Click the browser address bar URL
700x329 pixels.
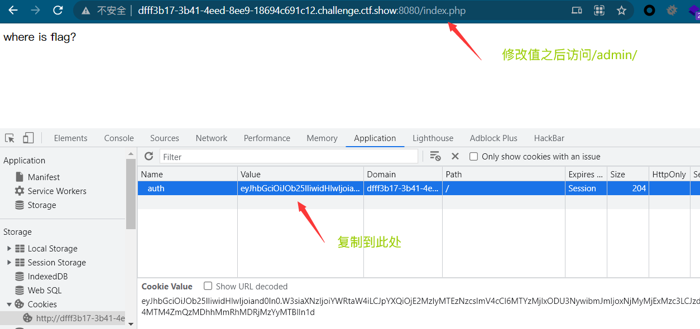tap(301, 11)
